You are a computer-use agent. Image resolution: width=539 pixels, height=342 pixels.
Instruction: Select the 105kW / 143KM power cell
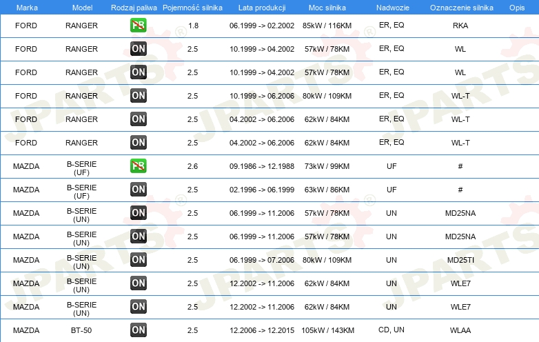(327, 330)
